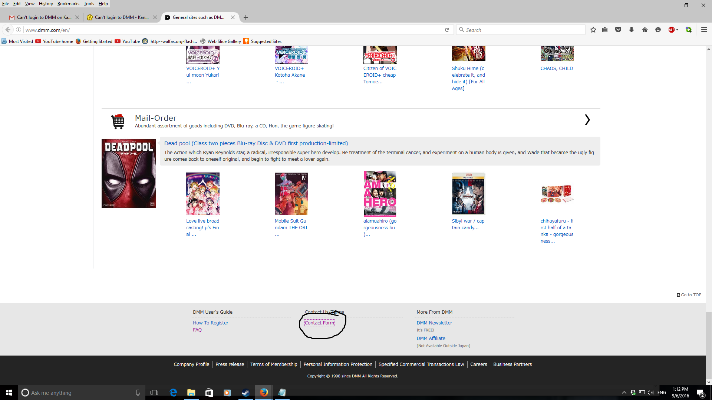
Task: Open the Windows Store taskbar icon
Action: (x=209, y=393)
